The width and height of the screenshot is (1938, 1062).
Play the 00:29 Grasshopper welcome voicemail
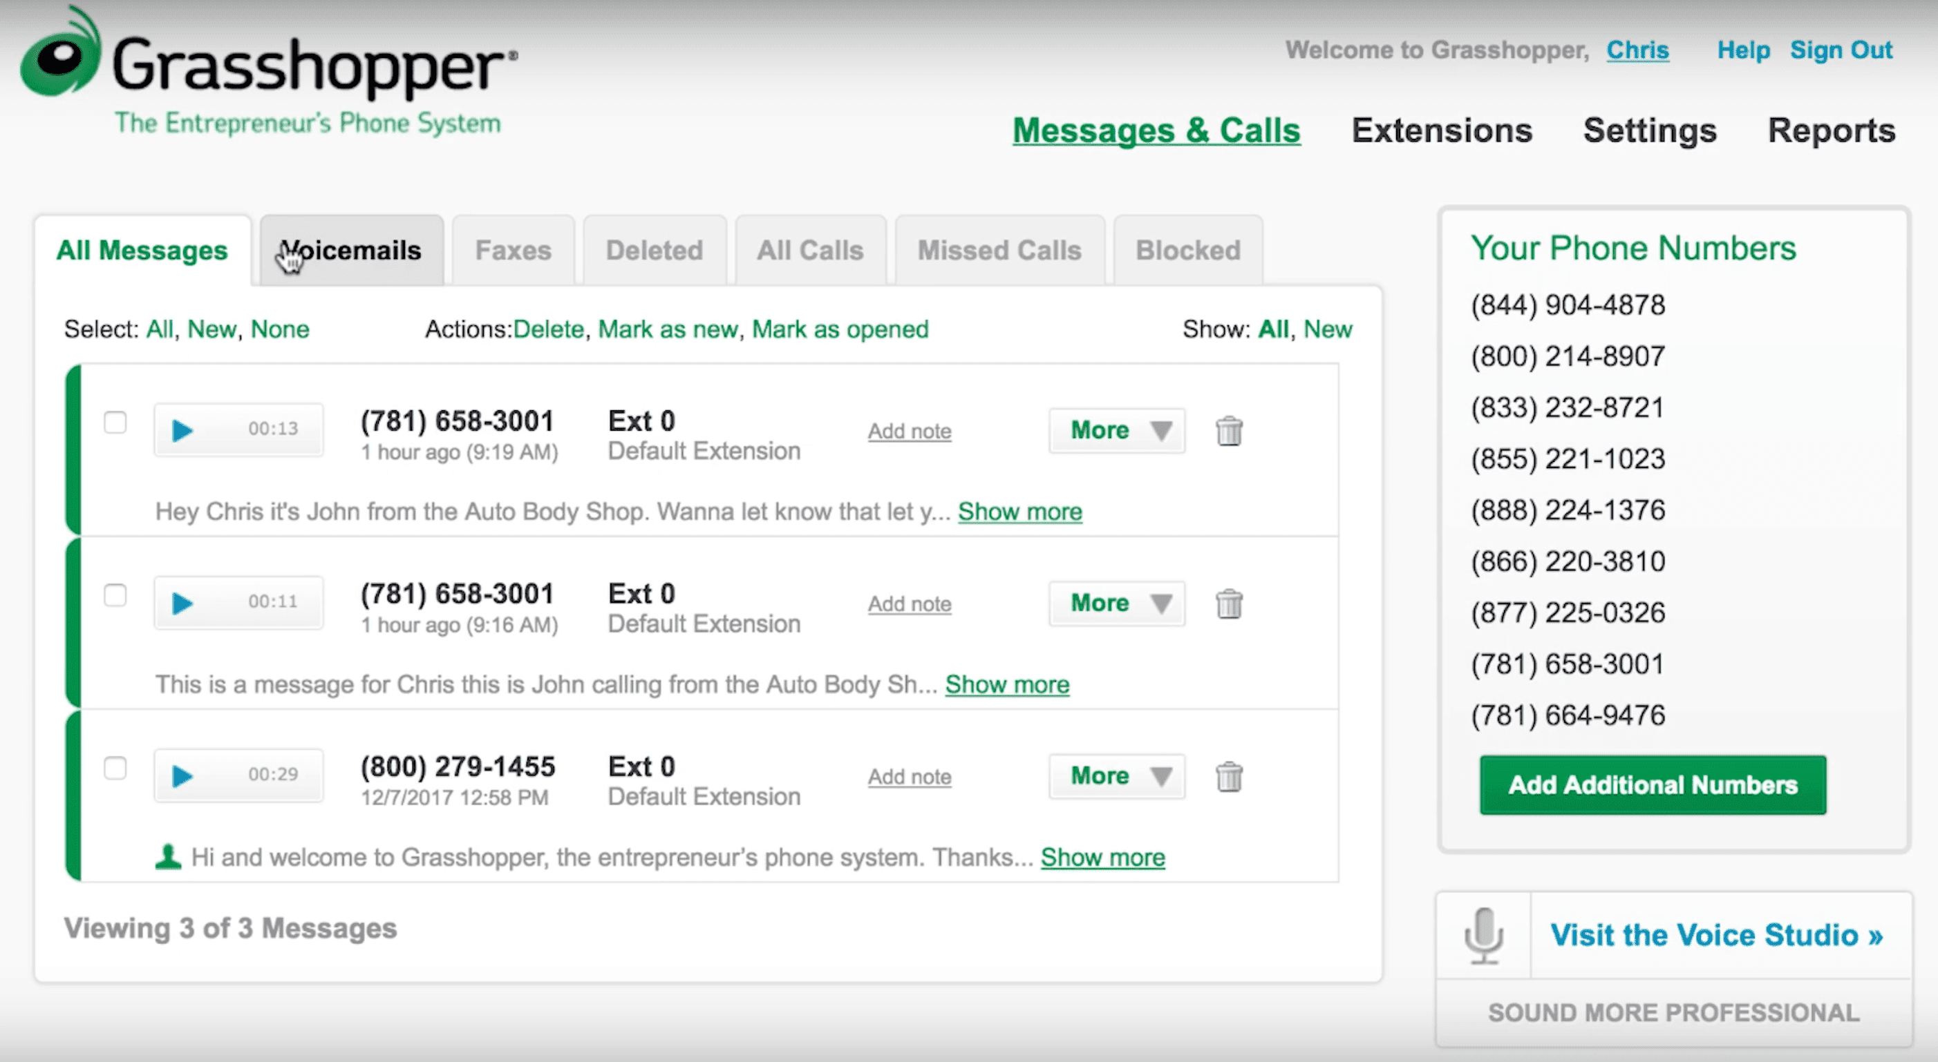pos(182,775)
